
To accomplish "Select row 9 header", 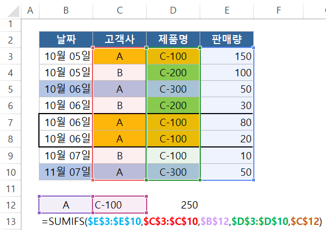I will (x=10, y=155).
